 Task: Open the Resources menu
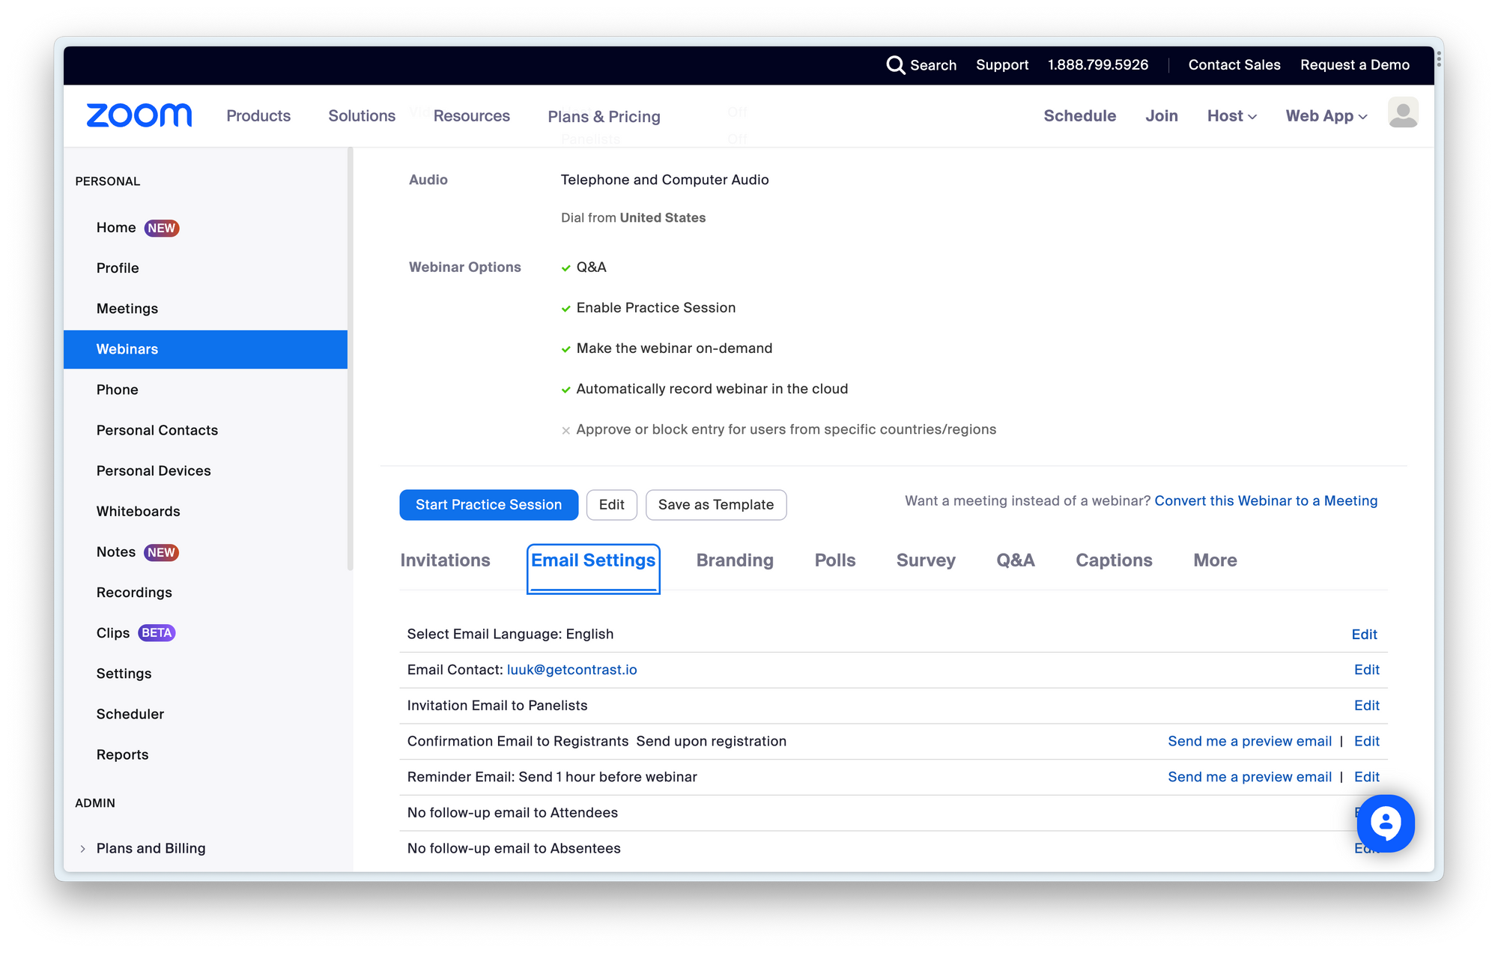(472, 116)
